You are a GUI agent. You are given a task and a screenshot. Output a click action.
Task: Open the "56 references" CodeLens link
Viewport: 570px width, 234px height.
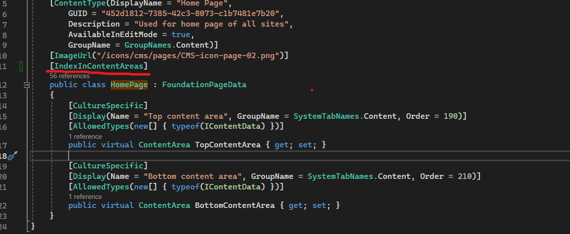(x=69, y=76)
